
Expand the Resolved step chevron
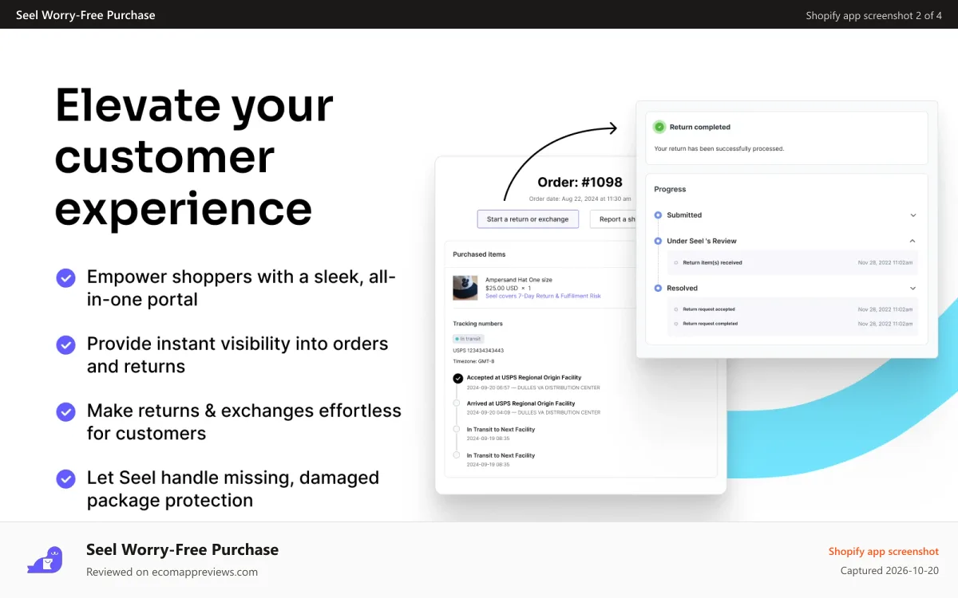click(913, 288)
